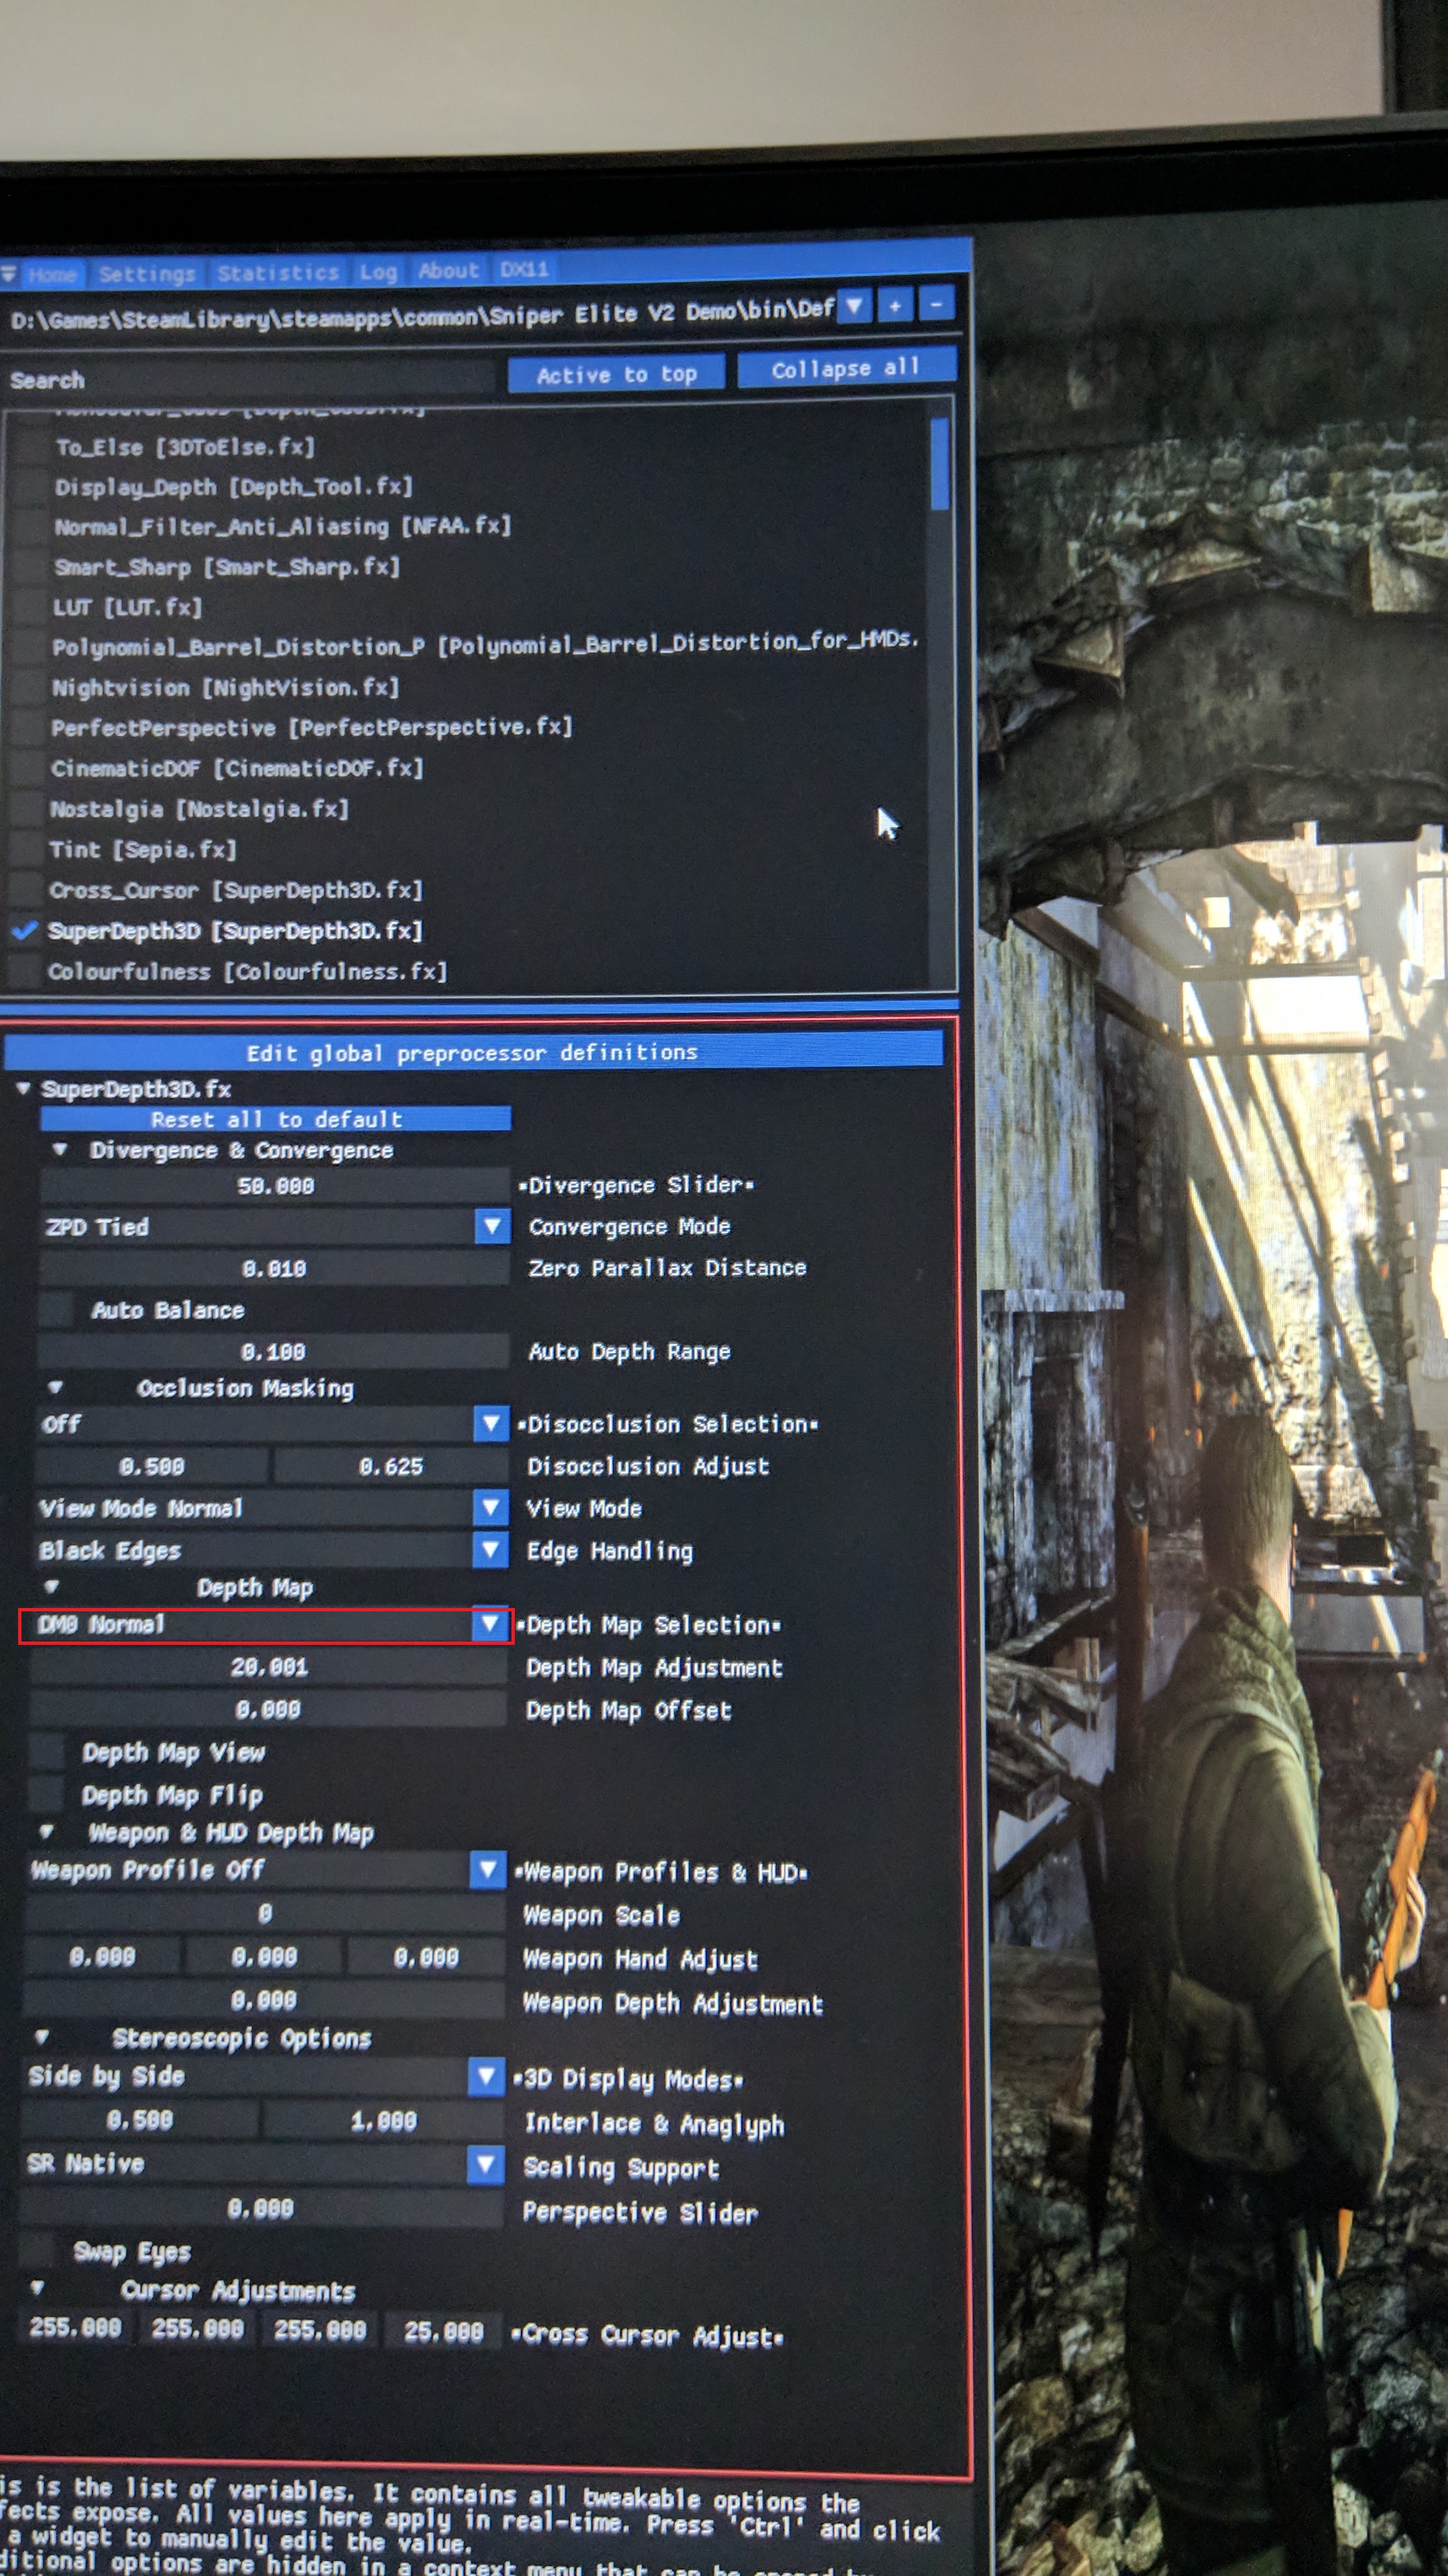This screenshot has height=2576, width=1448.
Task: Collapse the Stereoscopic Options group
Action: click(42, 2037)
